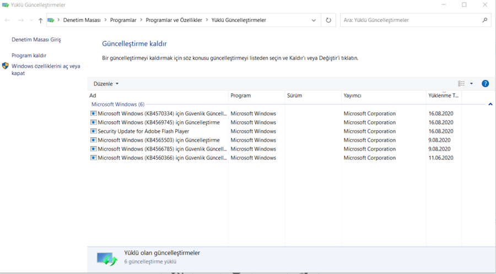The width and height of the screenshot is (496, 274).
Task: Select the KB4566785 security update row
Action: [274, 149]
